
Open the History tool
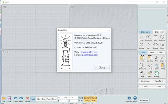click(x=157, y=74)
